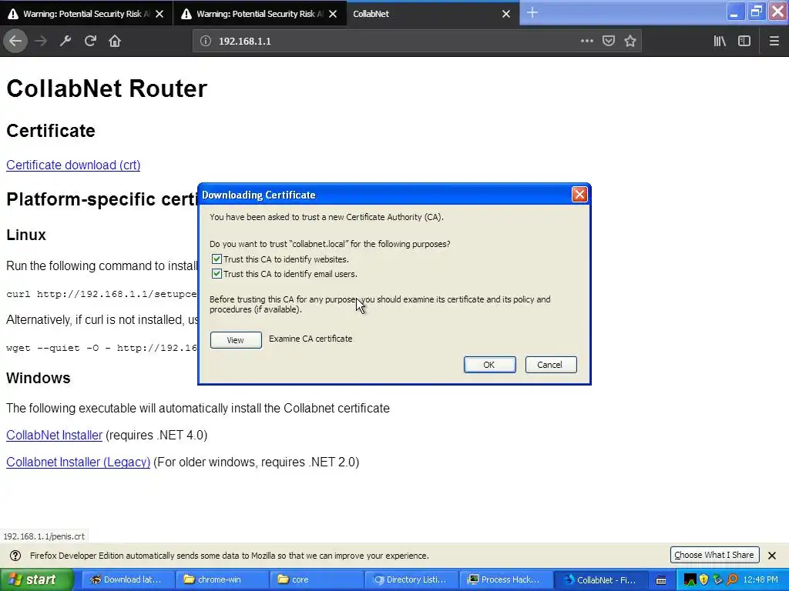This screenshot has width=789, height=591.
Task: Switch to core folder in taskbar
Action: click(317, 579)
